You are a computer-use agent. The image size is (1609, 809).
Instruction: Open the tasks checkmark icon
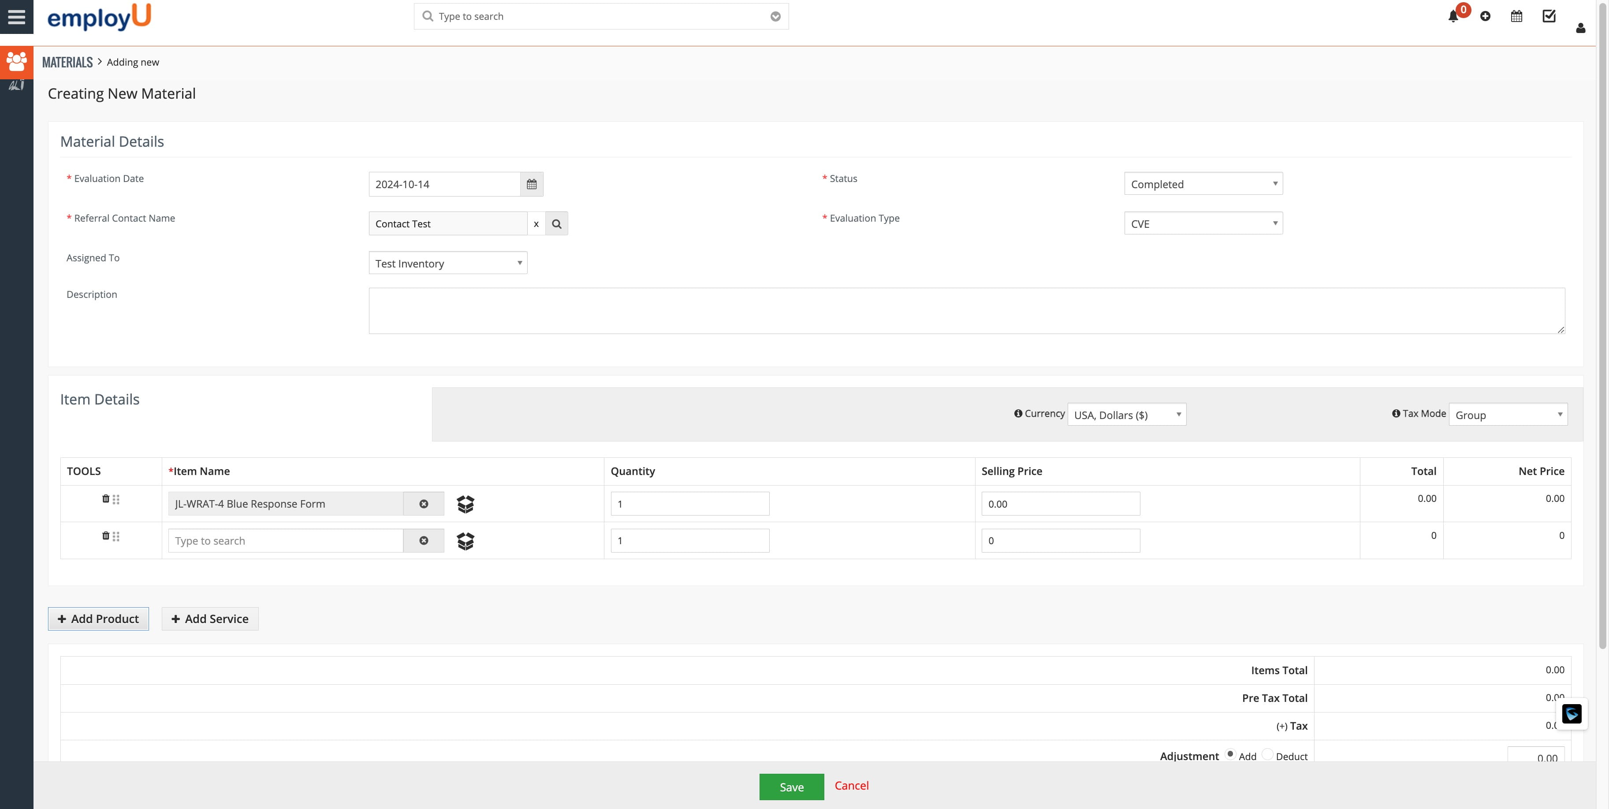coord(1549,17)
